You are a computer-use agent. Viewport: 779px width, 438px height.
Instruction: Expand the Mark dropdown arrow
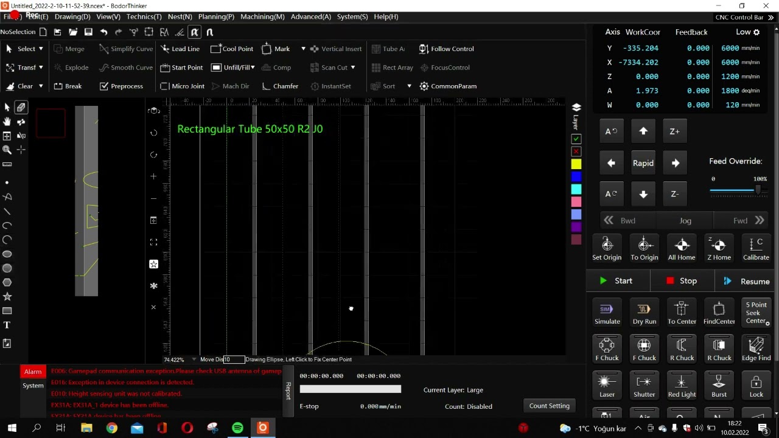303,49
